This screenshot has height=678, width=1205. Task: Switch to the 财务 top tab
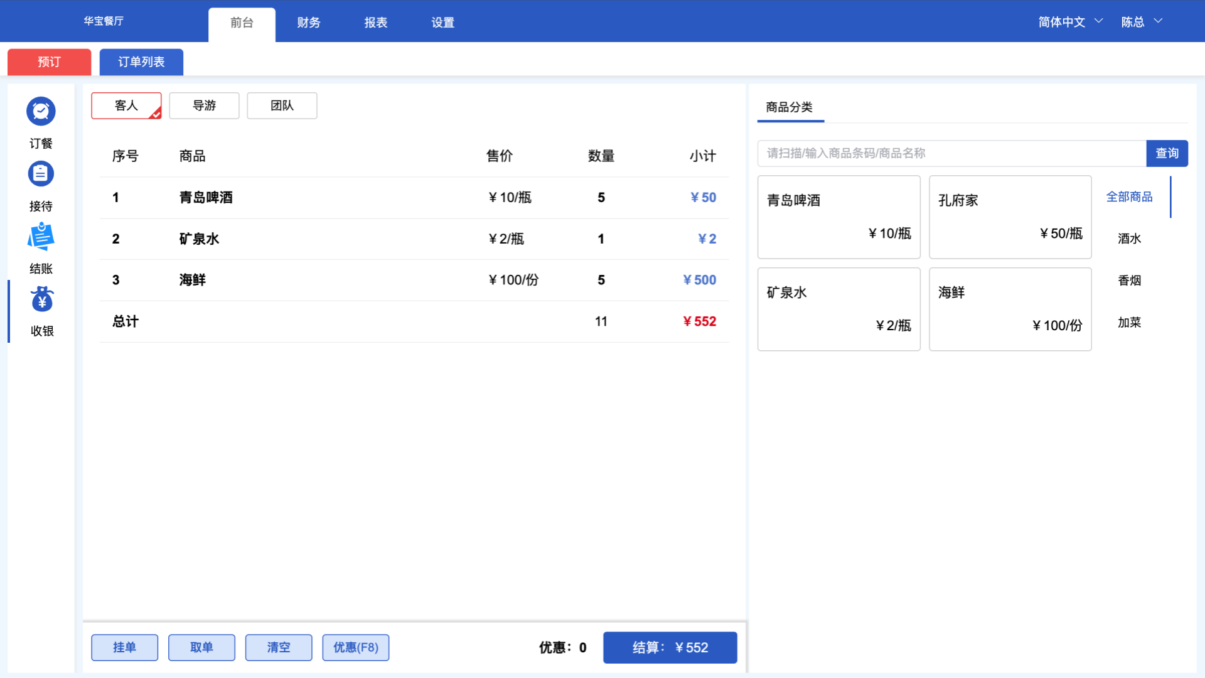(309, 23)
